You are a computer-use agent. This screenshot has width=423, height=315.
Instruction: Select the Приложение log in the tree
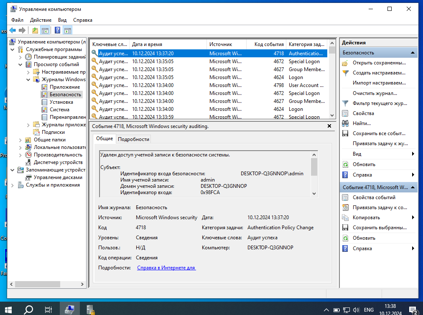tap(65, 87)
